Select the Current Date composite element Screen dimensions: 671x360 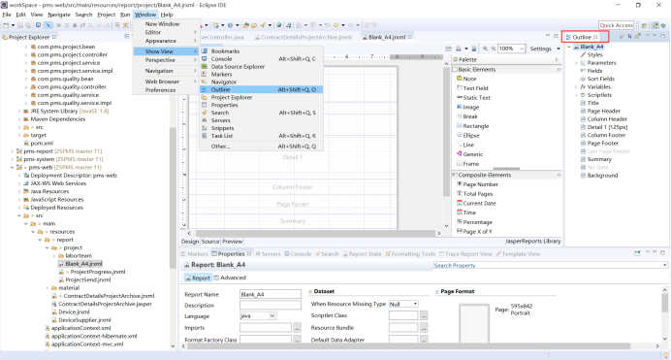tap(476, 204)
